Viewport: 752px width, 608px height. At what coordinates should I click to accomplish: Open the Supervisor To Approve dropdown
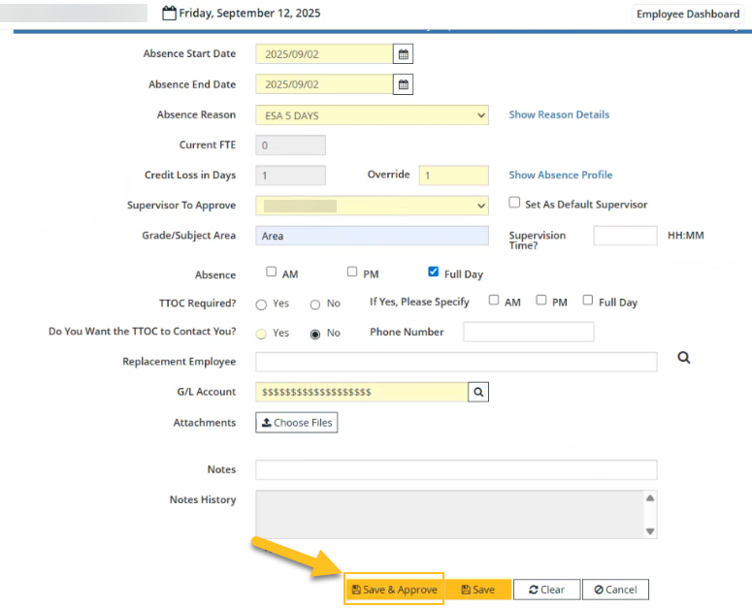(x=372, y=206)
